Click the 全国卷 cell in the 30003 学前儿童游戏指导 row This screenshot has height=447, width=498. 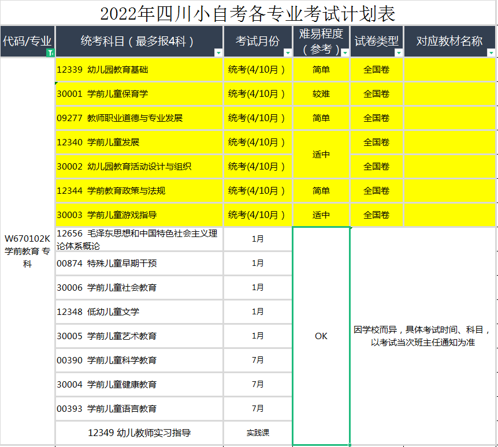(376, 215)
